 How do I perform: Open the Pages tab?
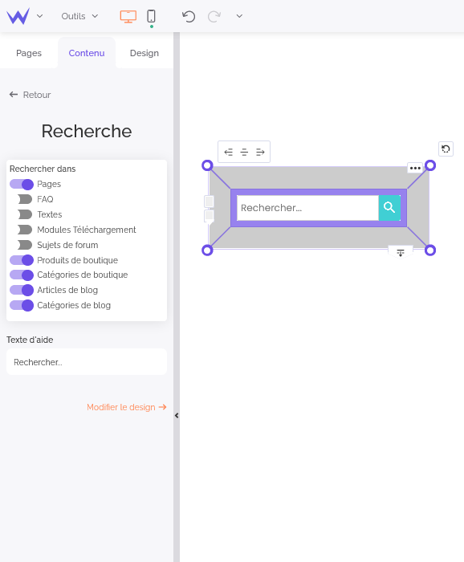[29, 53]
